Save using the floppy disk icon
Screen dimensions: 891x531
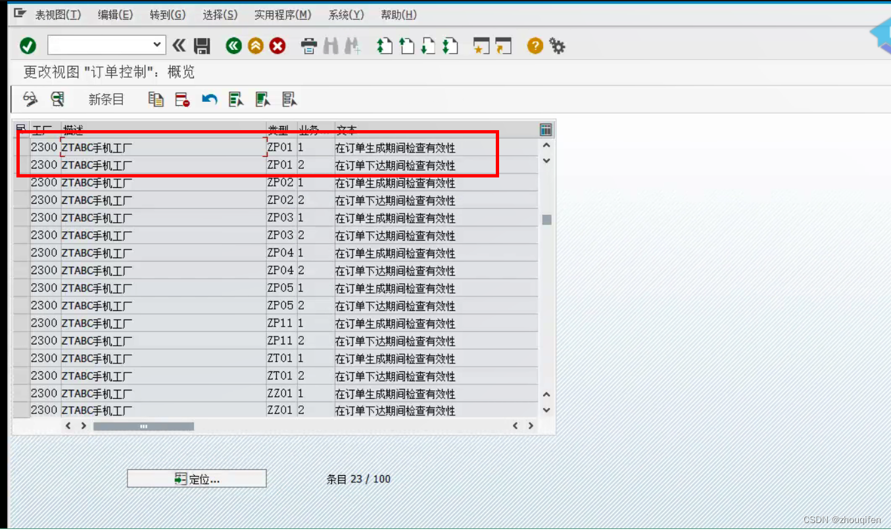click(202, 45)
